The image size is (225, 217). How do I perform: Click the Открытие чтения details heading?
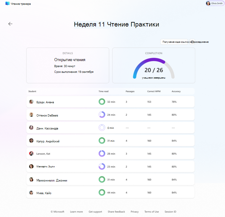70,60
